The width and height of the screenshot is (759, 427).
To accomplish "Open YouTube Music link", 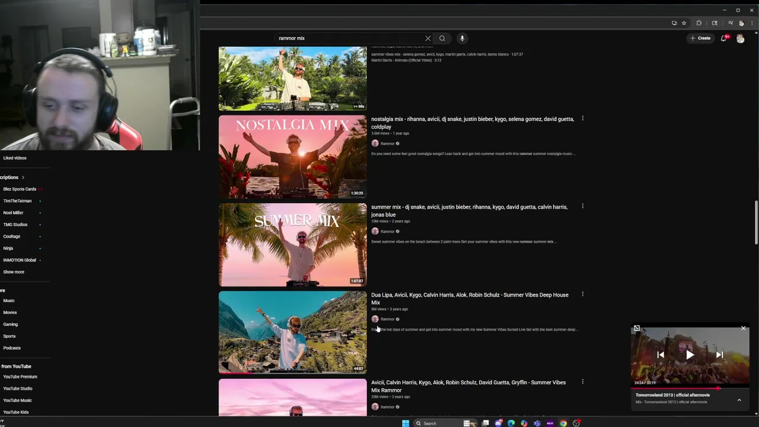I will (17, 400).
